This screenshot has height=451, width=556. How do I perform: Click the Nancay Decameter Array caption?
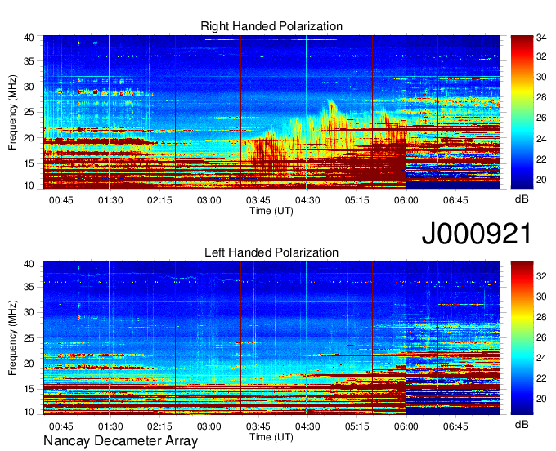click(120, 441)
